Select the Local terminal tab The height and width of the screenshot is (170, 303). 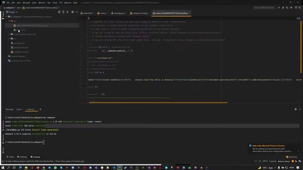pos(18,109)
